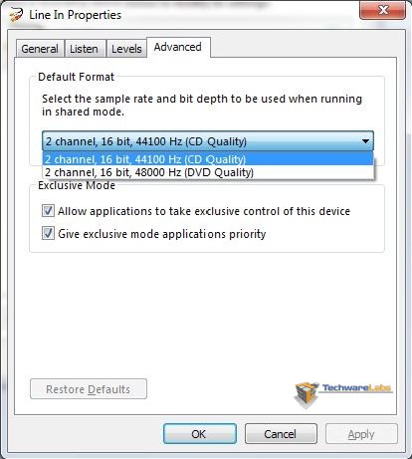Screen dimensions: 412x459
Task: Open the Listen tab
Action: click(85, 49)
